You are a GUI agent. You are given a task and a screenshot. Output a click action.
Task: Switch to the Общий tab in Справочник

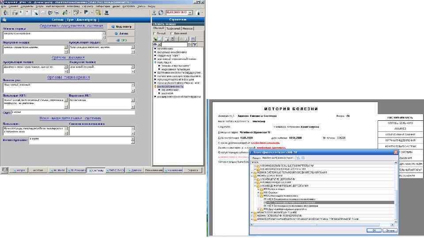pos(159,28)
